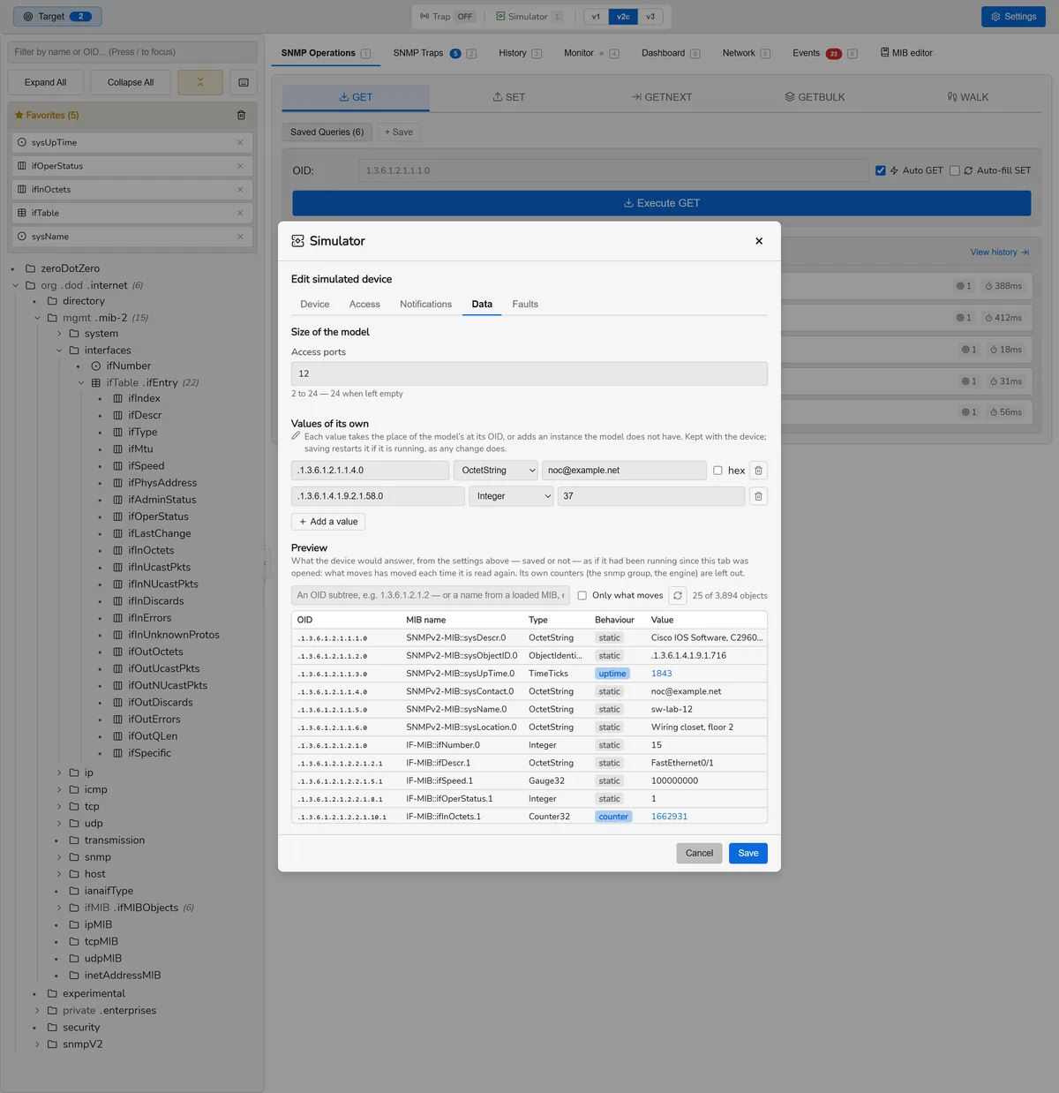Select SNMP version v3
This screenshot has height=1093, width=1059.
[650, 17]
